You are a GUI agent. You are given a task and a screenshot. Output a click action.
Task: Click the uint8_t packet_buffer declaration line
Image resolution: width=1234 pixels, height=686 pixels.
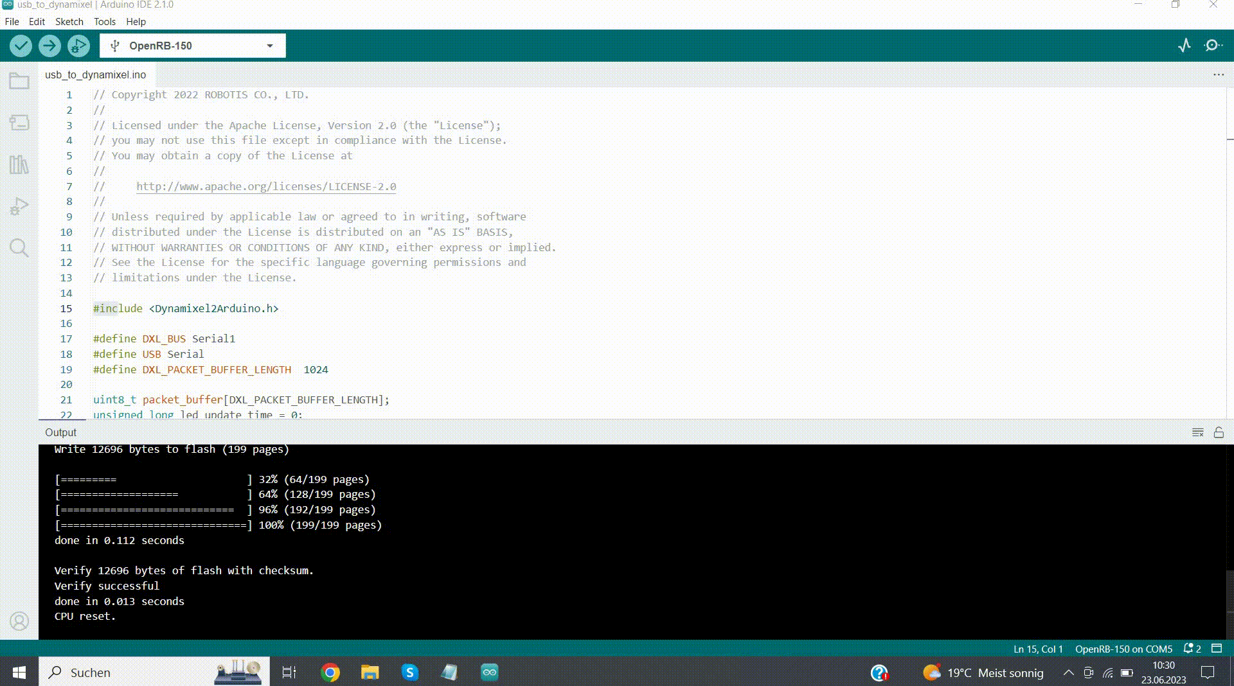(242, 400)
